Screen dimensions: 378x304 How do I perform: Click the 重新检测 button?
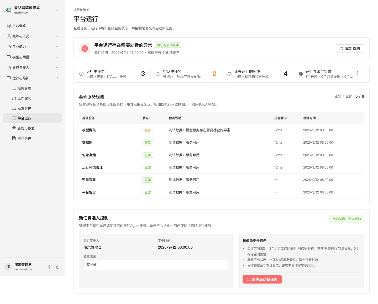(350, 49)
